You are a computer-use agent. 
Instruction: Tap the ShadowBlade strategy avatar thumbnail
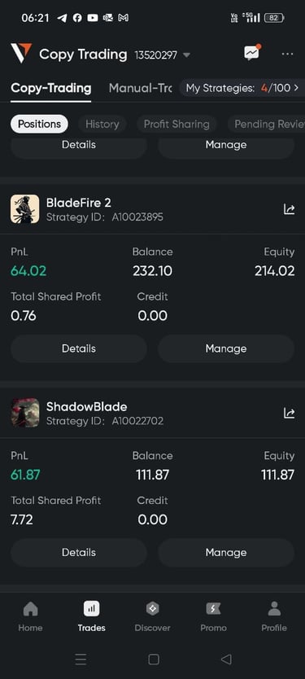pyautogui.click(x=25, y=413)
